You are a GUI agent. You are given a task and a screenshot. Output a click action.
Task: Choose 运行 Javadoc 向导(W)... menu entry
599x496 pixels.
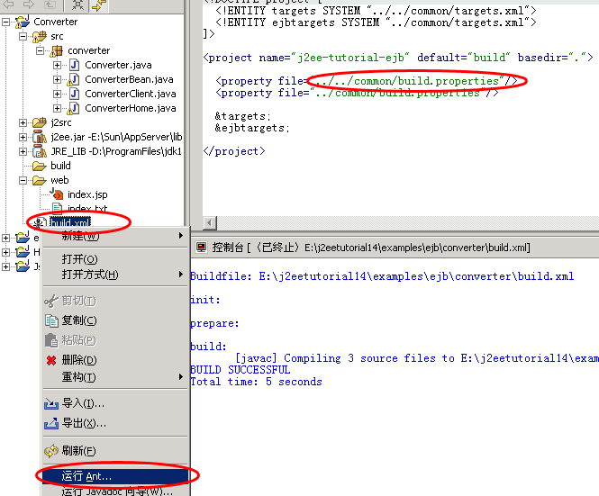click(115, 491)
